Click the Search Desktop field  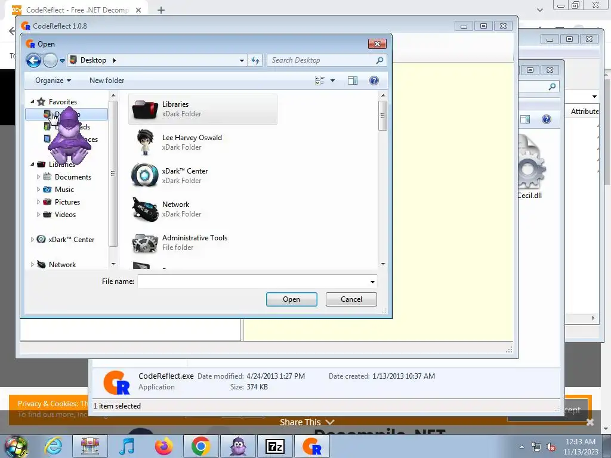click(x=326, y=60)
